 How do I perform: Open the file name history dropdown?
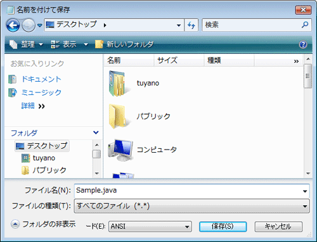[305, 191]
